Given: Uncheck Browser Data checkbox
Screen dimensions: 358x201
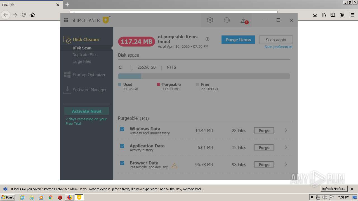Looking at the screenshot, I should coord(122,163).
